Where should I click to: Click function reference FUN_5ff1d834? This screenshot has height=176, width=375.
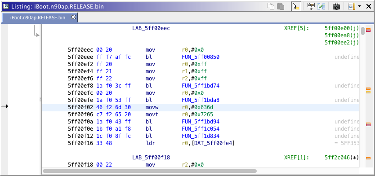click(x=201, y=136)
